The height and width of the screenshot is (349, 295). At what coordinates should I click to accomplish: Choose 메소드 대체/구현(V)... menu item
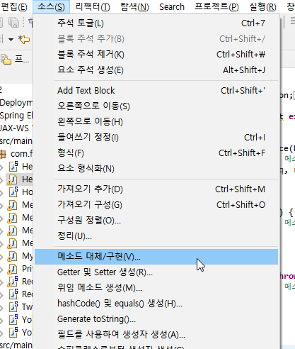156,257
